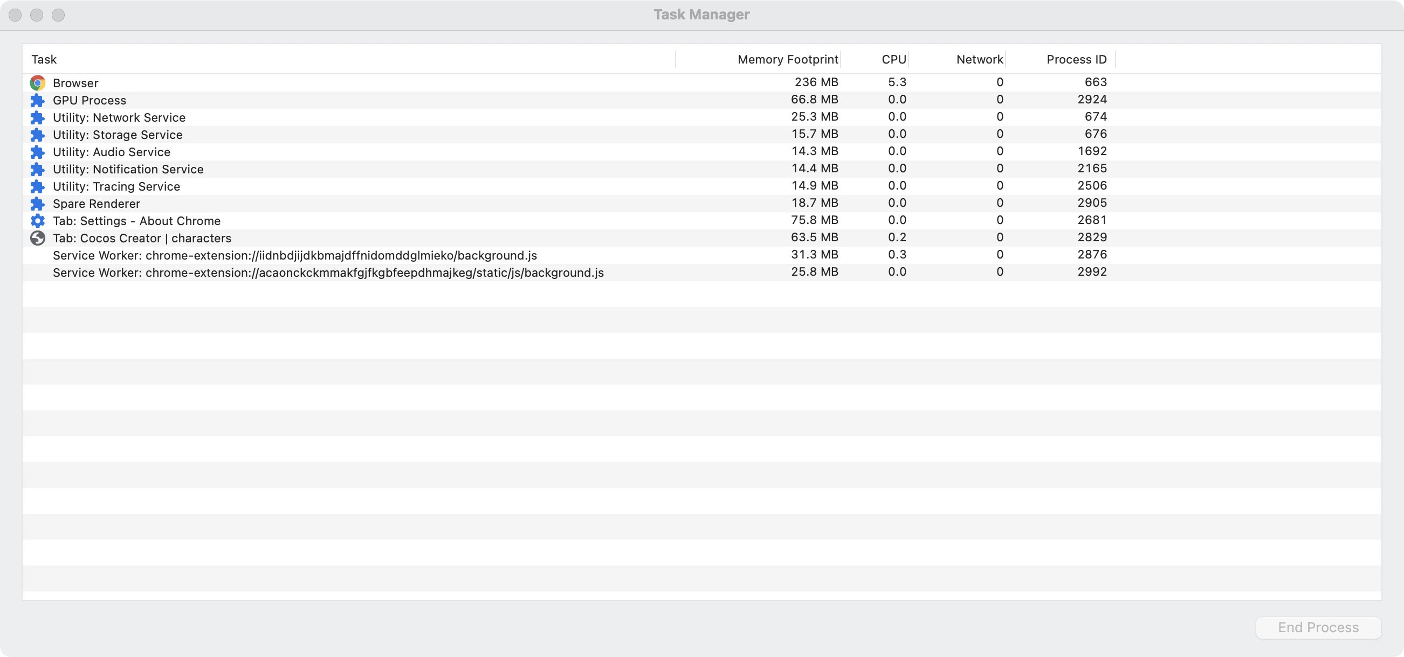Close the Task Manager window
The image size is (1404, 657).
tap(15, 15)
